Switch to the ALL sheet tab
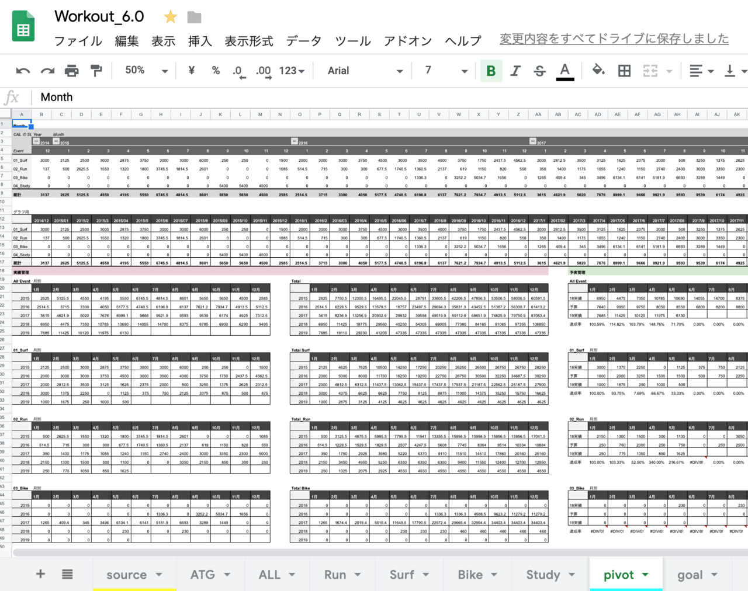 click(x=269, y=575)
